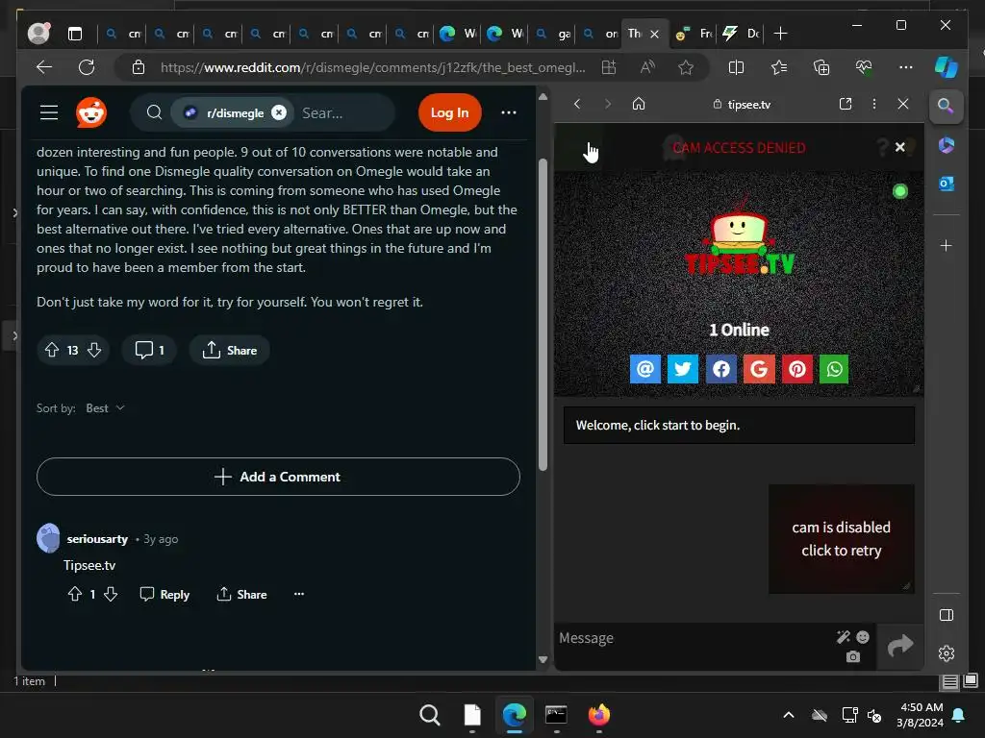
Task: Reply to seriousarty's comment
Action: pos(164,594)
